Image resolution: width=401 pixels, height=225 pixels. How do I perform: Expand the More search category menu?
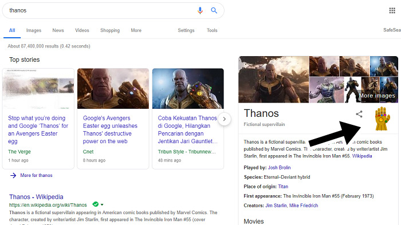pos(136,30)
